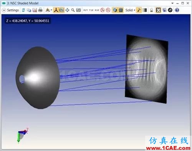Select the magnifier zoom tool

73,10
